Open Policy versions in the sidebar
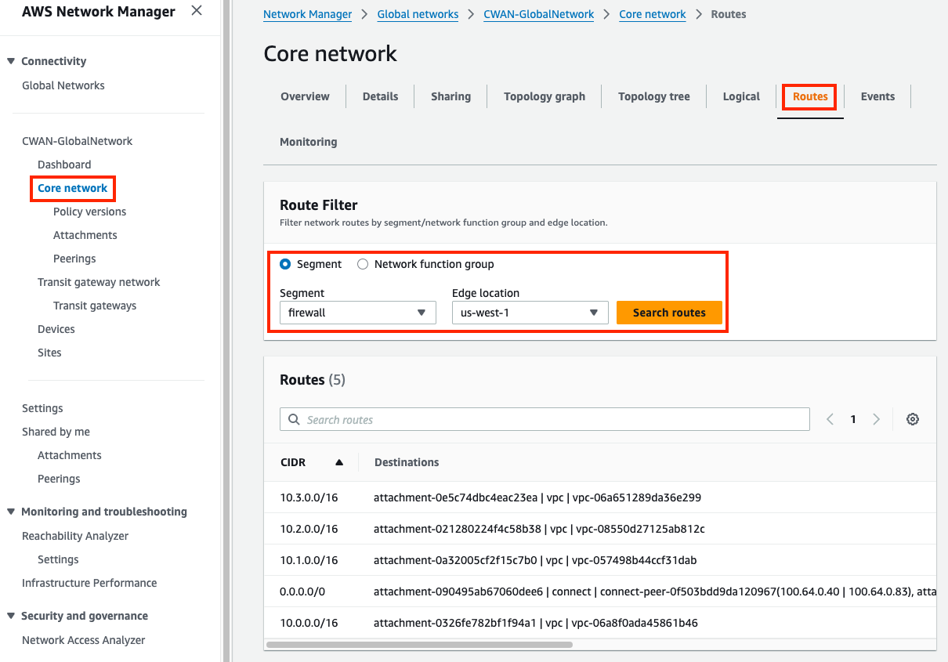 point(89,212)
